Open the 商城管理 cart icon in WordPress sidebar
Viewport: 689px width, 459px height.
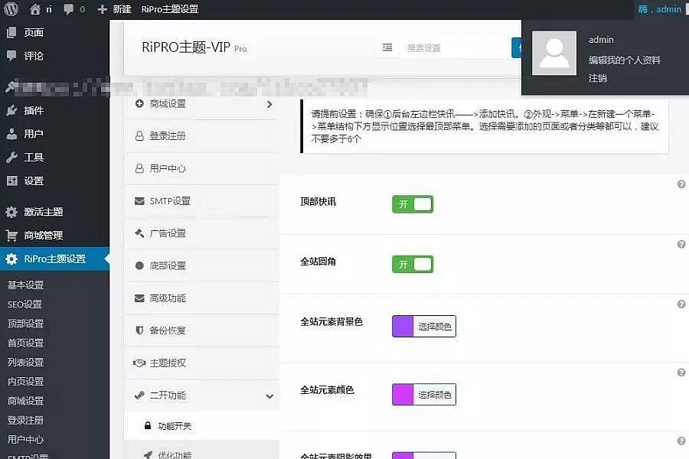[11, 236]
